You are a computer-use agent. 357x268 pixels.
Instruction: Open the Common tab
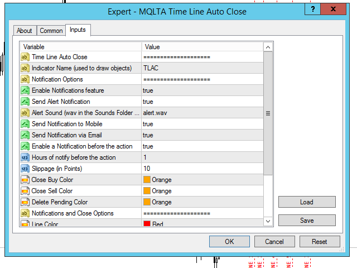51,31
